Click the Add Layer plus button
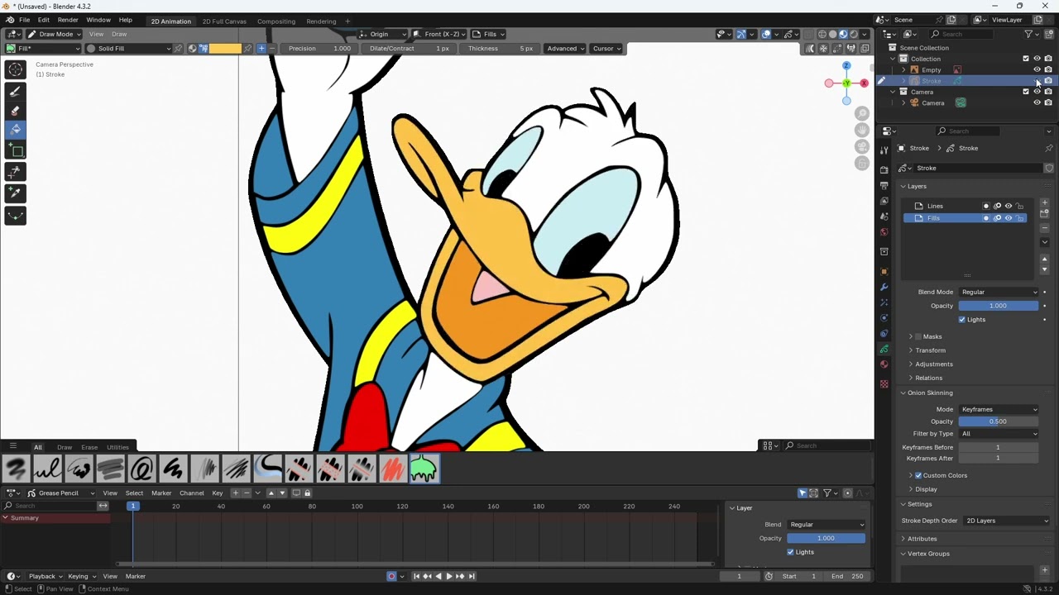 (1044, 202)
